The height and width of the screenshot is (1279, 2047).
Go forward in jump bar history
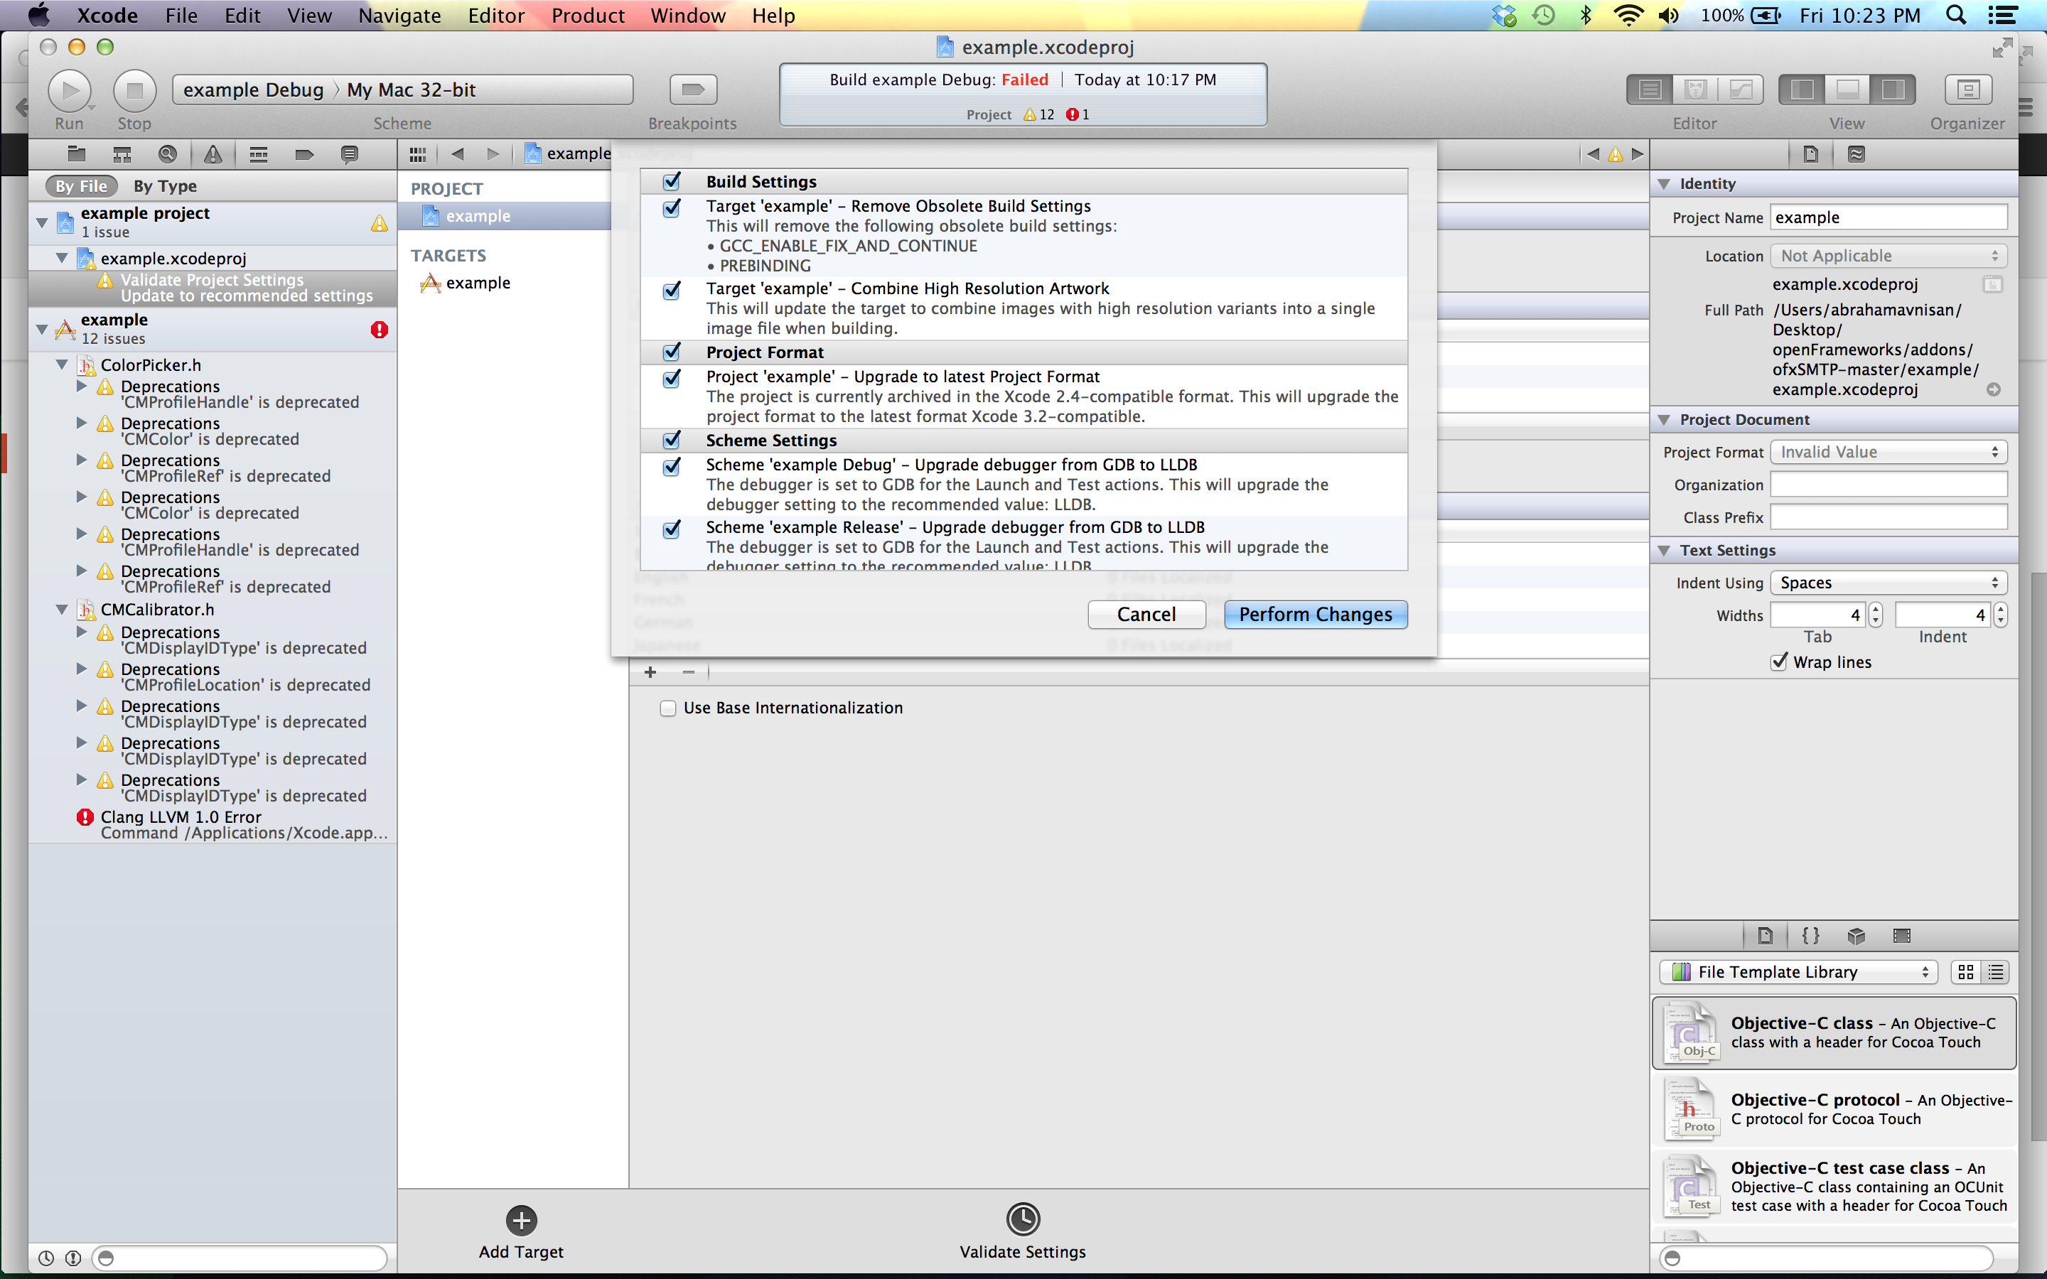point(493,154)
